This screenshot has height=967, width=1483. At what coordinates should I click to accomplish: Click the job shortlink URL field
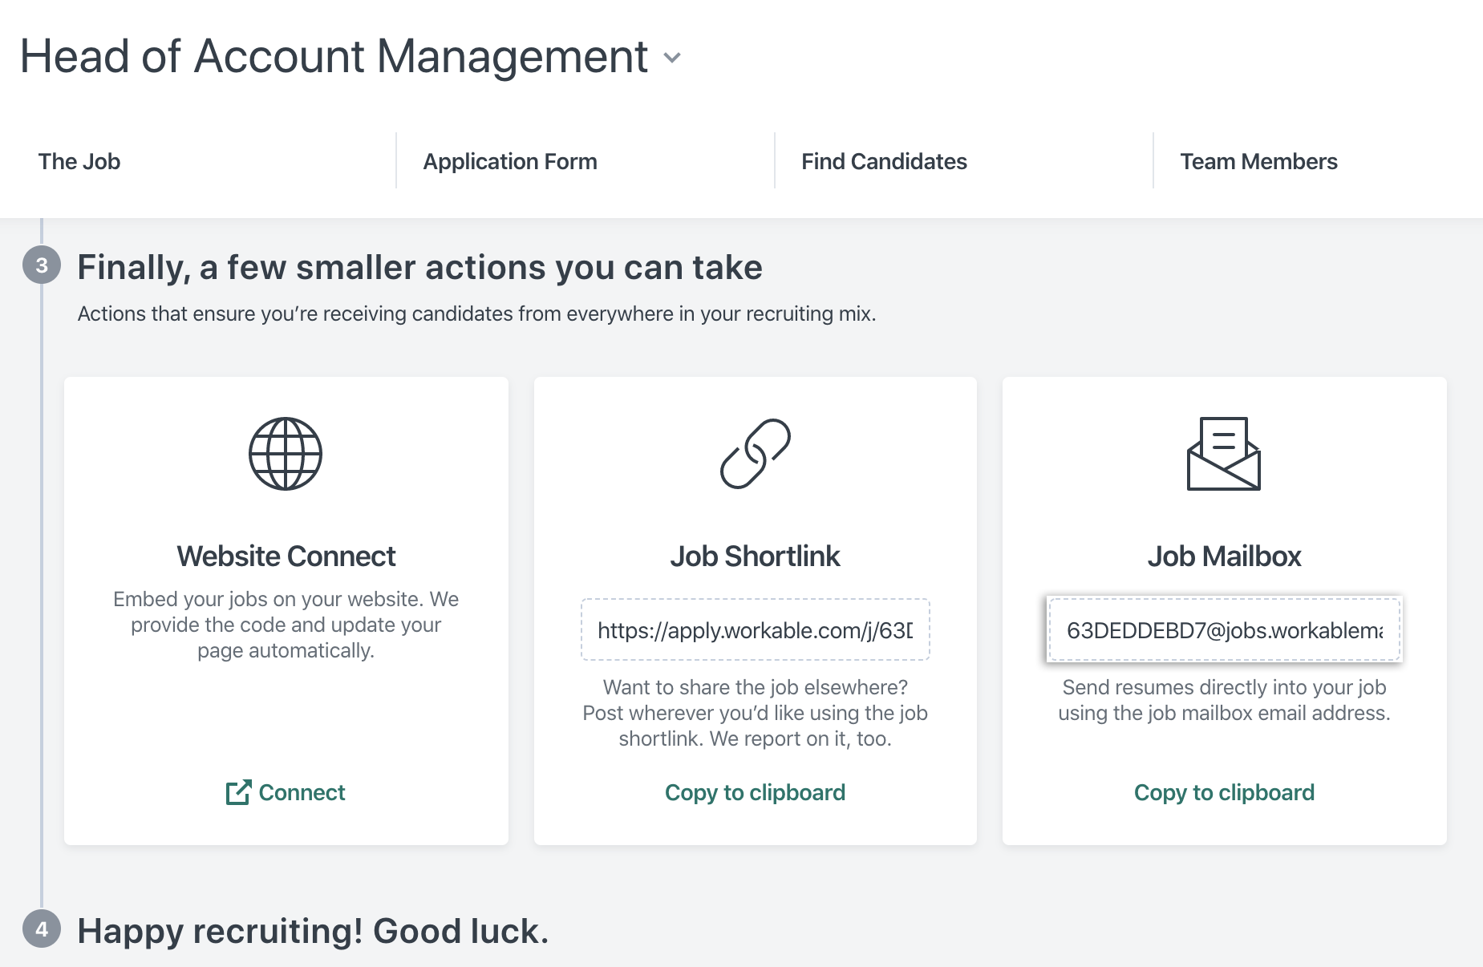(756, 629)
